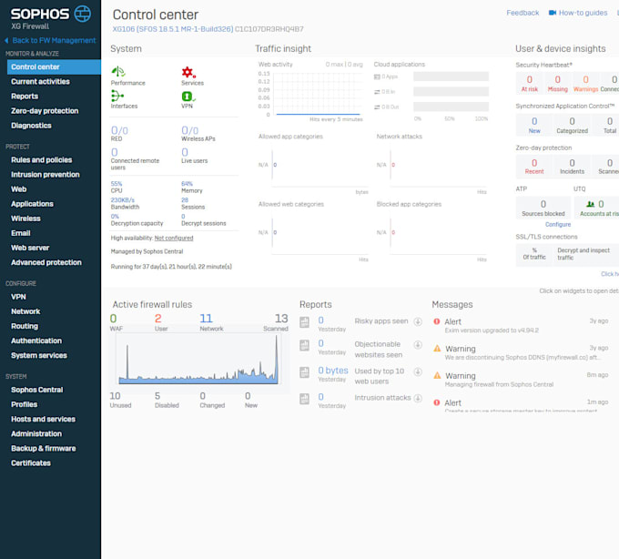This screenshot has width=619, height=559.
Task: Download the Objectionable websites seen report
Action: tap(418, 345)
